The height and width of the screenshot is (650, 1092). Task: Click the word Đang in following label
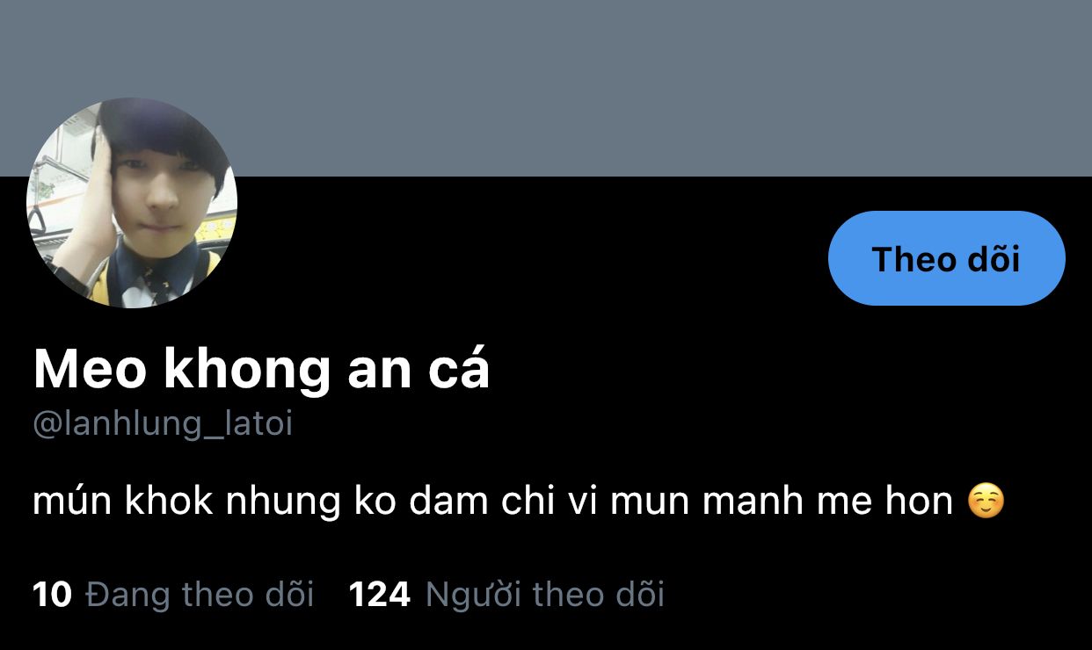127,595
